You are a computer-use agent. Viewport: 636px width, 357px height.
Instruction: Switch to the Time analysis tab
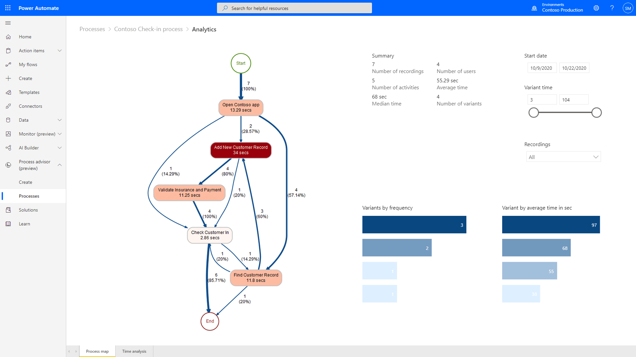134,351
